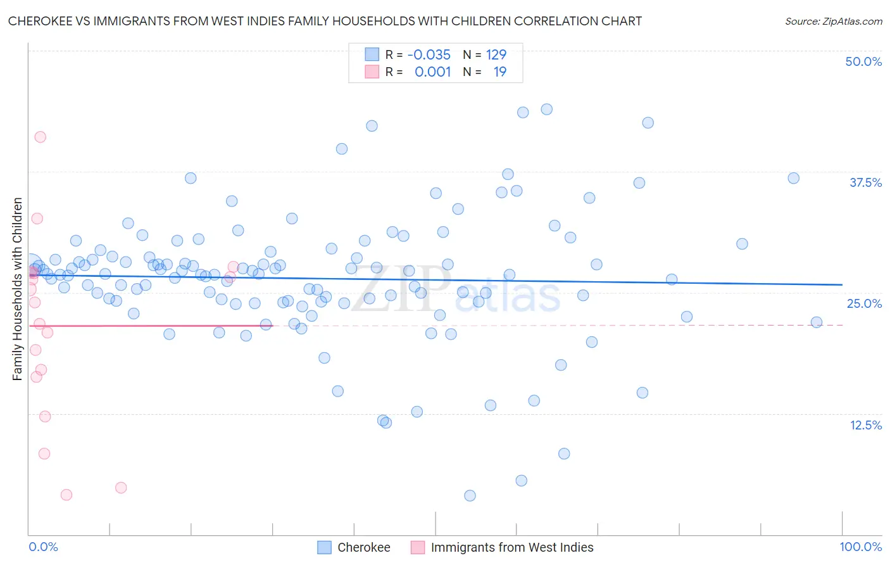Click the 0.0% x-axis label
The width and height of the screenshot is (890, 565).
(x=43, y=547)
